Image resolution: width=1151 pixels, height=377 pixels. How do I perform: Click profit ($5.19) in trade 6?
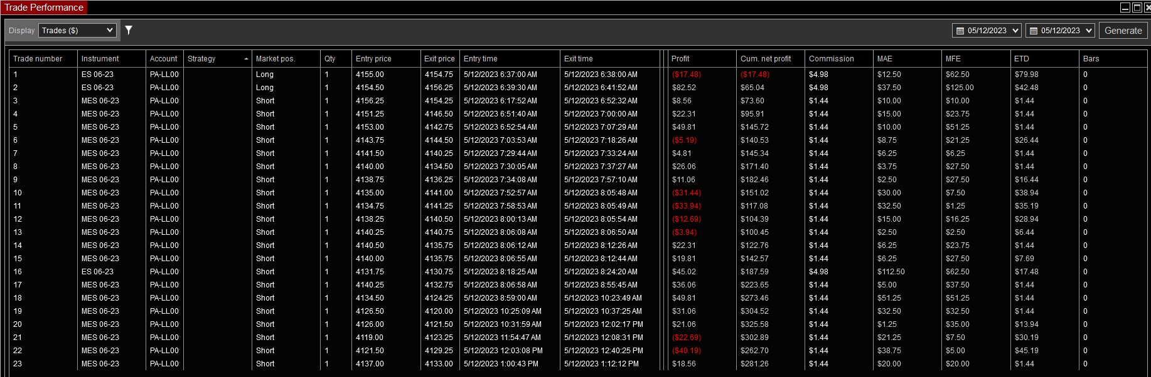pos(684,140)
